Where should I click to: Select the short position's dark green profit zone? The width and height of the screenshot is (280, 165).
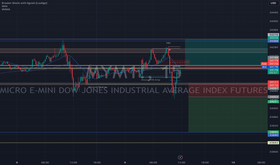(228, 115)
